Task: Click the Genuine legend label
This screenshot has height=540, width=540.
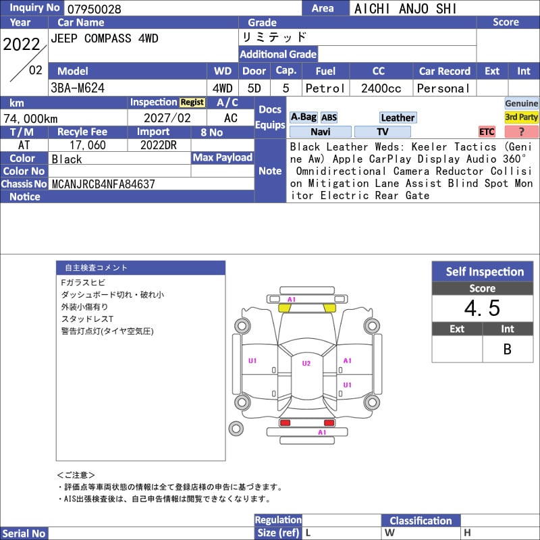Action: [x=522, y=103]
